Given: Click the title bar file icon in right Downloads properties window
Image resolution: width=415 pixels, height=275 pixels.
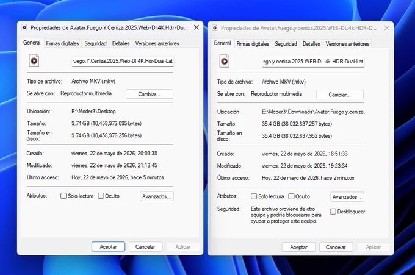Looking at the screenshot, I should click(x=215, y=28).
